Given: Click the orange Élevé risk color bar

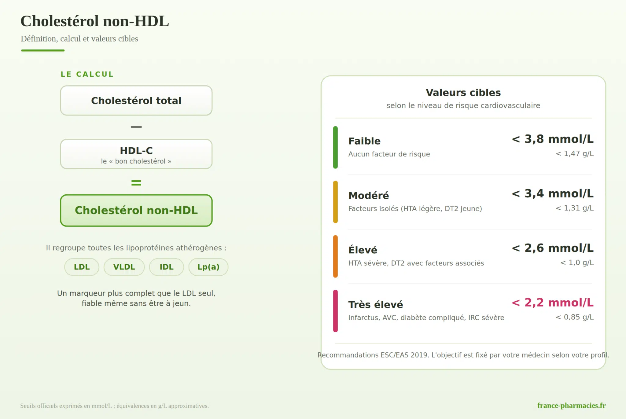Looking at the screenshot, I should coord(335,256).
